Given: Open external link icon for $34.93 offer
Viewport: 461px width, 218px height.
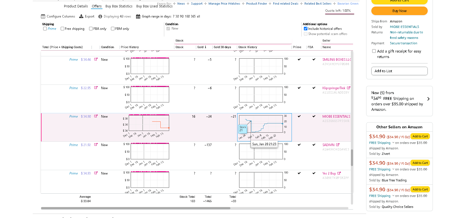Looking at the screenshot, I should click(96, 173).
